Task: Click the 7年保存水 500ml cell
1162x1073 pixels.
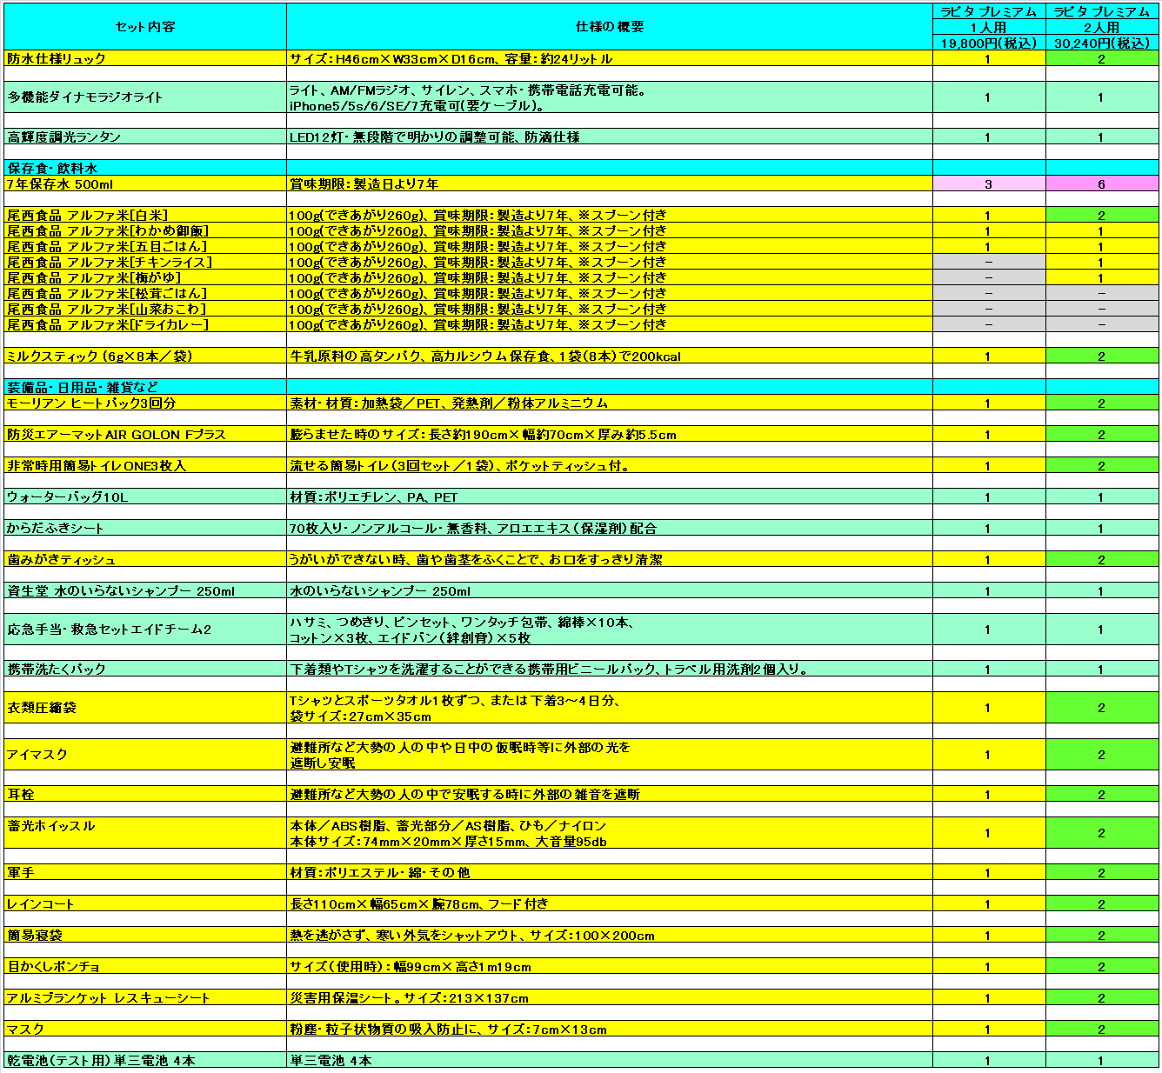Action: pyautogui.click(x=145, y=184)
